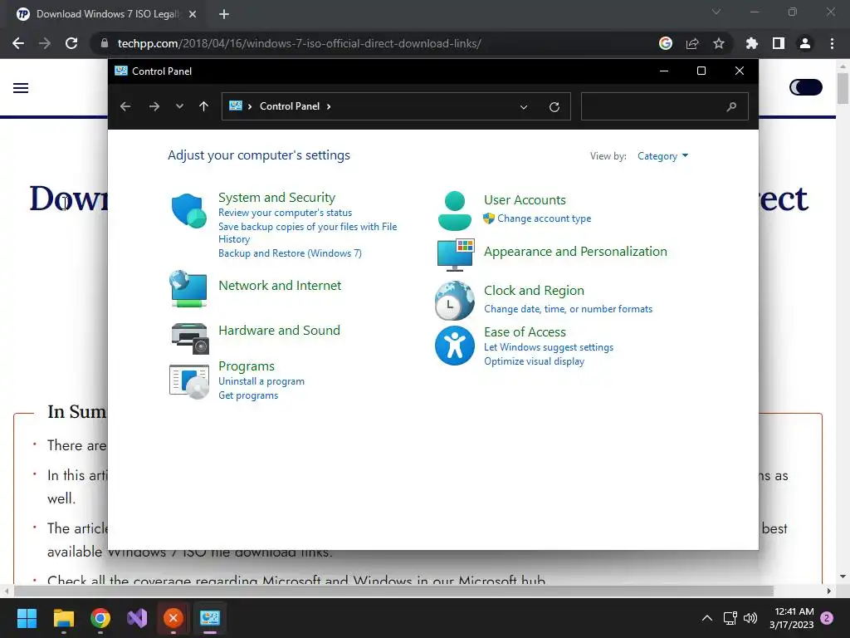Open Hardware and Sound category

click(279, 331)
